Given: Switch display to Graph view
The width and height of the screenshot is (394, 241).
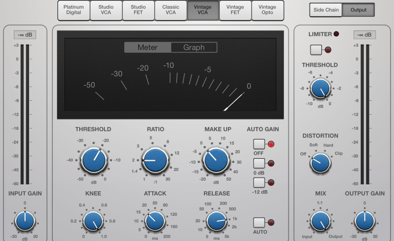Looking at the screenshot, I should [x=194, y=48].
